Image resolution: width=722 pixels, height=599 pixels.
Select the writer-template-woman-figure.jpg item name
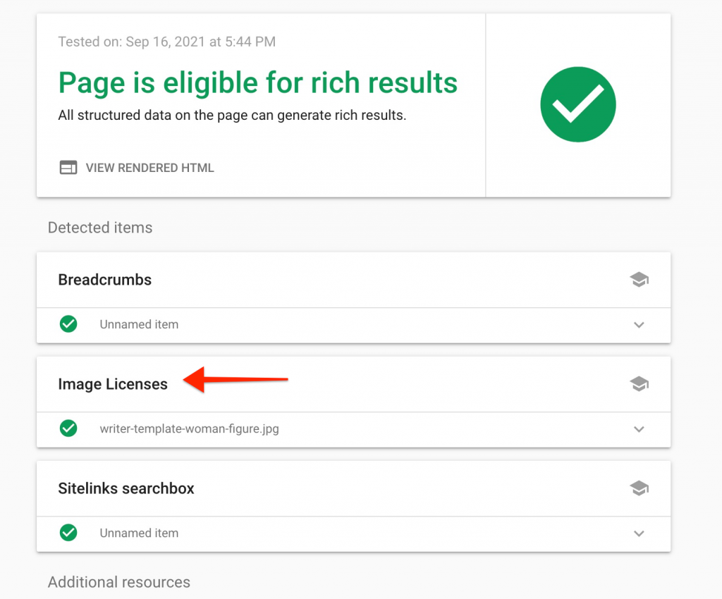pyautogui.click(x=189, y=428)
